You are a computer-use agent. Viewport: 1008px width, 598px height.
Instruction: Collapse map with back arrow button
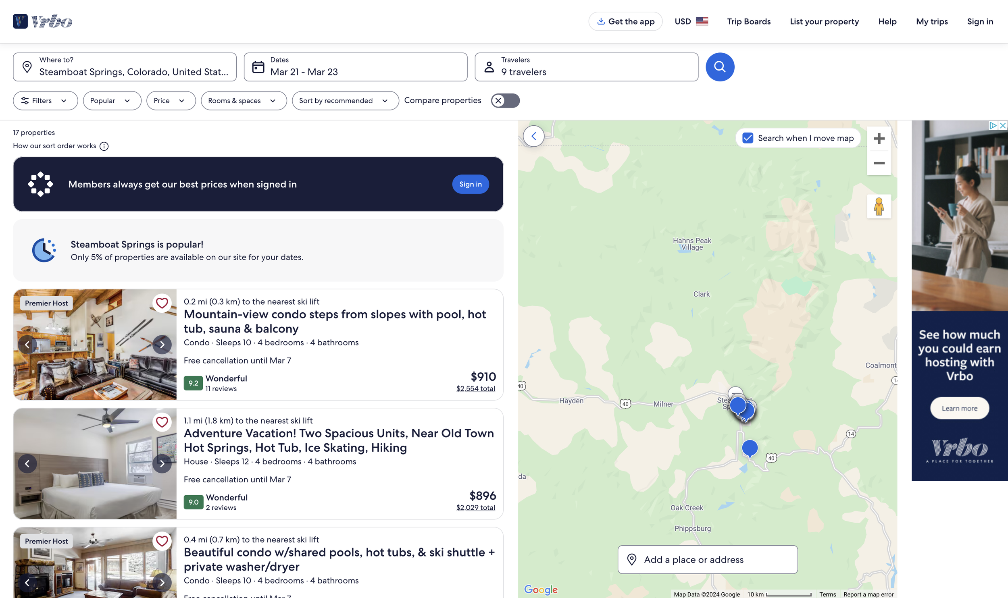(x=534, y=136)
